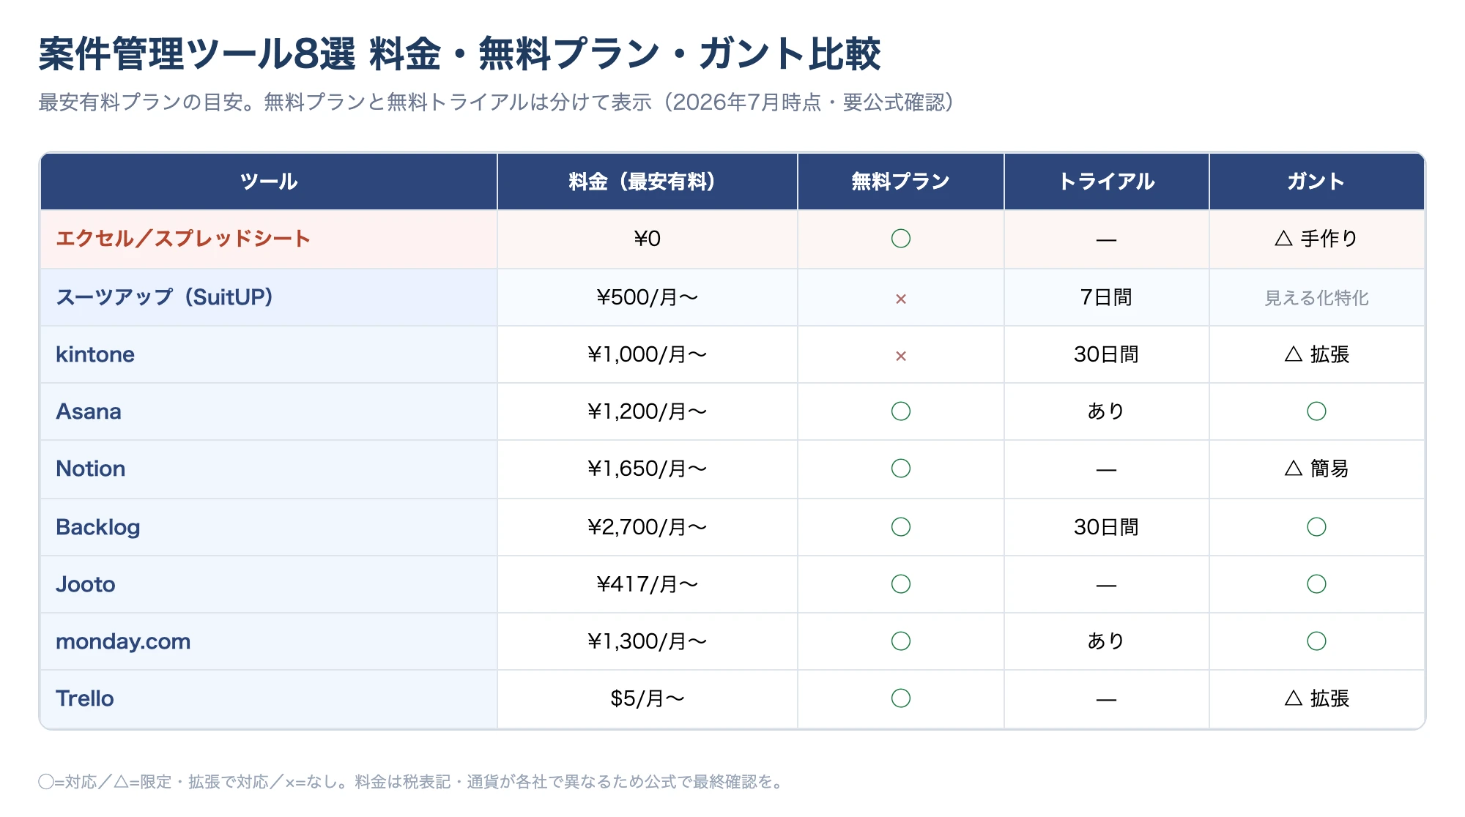Click the ツール column header
Image resolution: width=1465 pixels, height=817 pixels.
[x=269, y=182]
